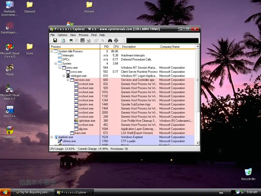Sort by the CPU column header
Viewport: 261px width, 196px height.
click(115, 47)
